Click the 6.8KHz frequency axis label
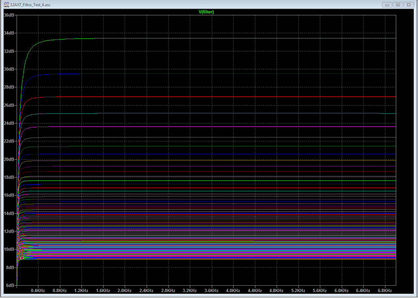 (384, 291)
